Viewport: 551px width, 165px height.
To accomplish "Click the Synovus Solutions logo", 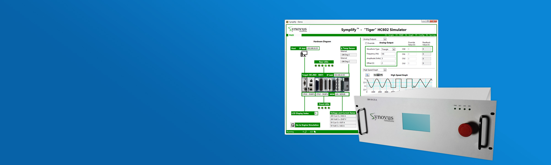I will 298,29.
